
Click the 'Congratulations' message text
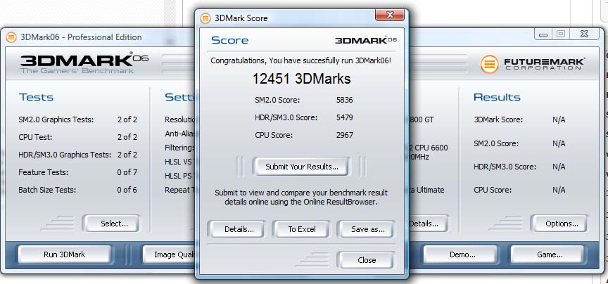coord(301,61)
